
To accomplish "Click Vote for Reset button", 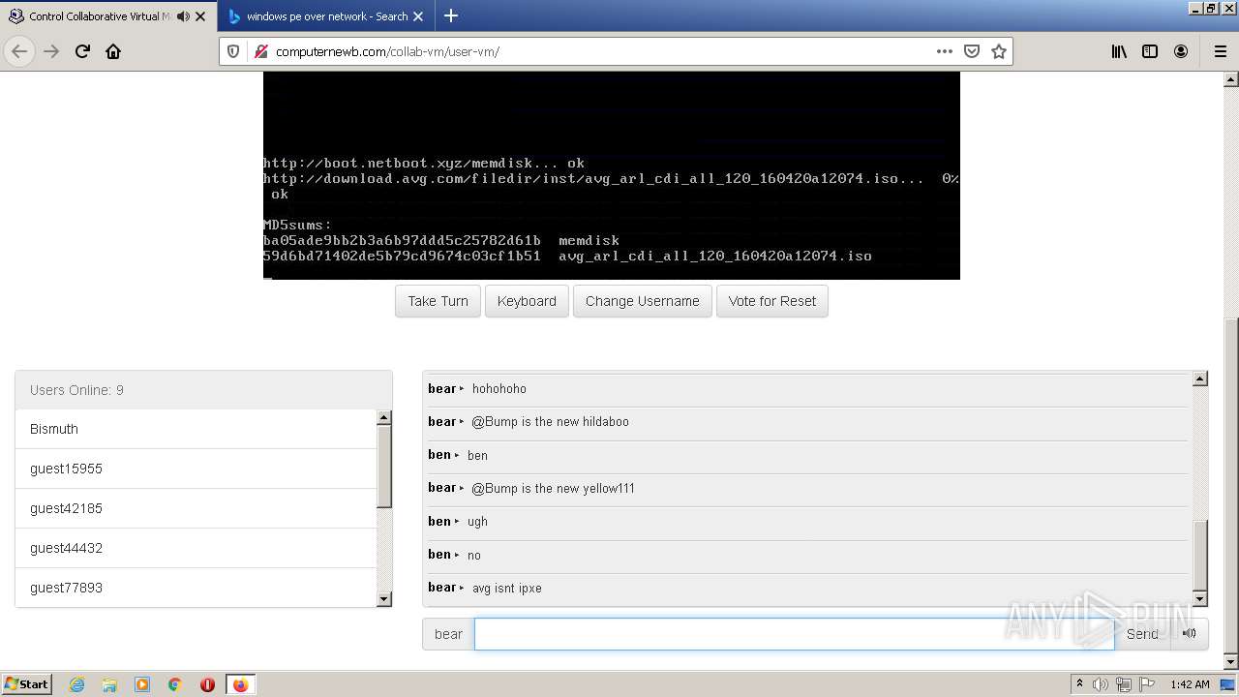I will [772, 301].
